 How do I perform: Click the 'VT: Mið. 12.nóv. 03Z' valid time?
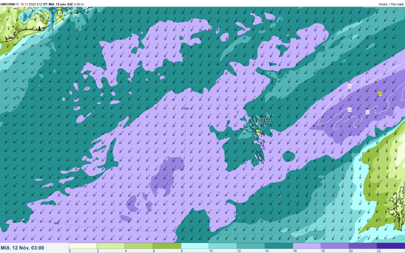point(58,4)
